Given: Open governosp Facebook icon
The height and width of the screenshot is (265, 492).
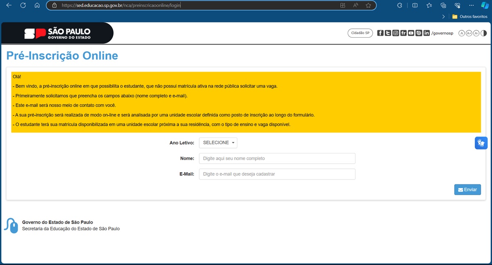Looking at the screenshot, I should (x=380, y=33).
